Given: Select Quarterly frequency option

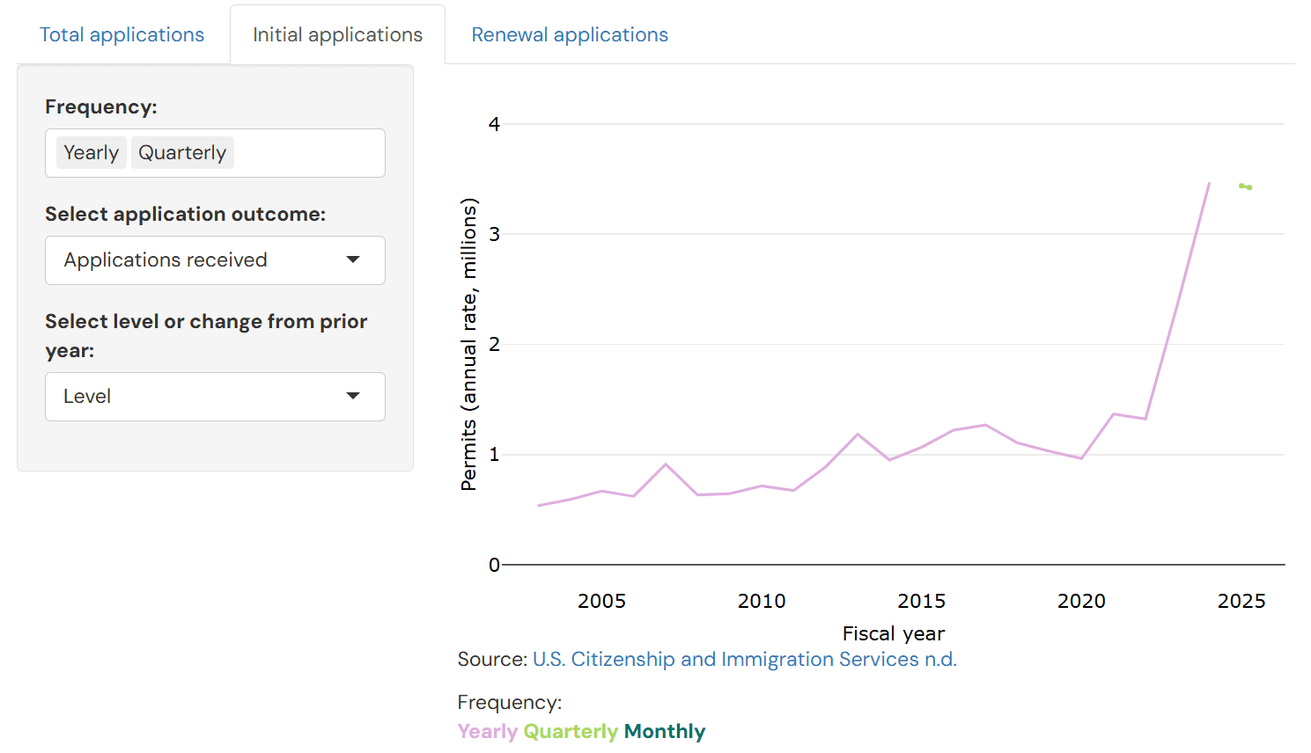Looking at the screenshot, I should pyautogui.click(x=182, y=152).
